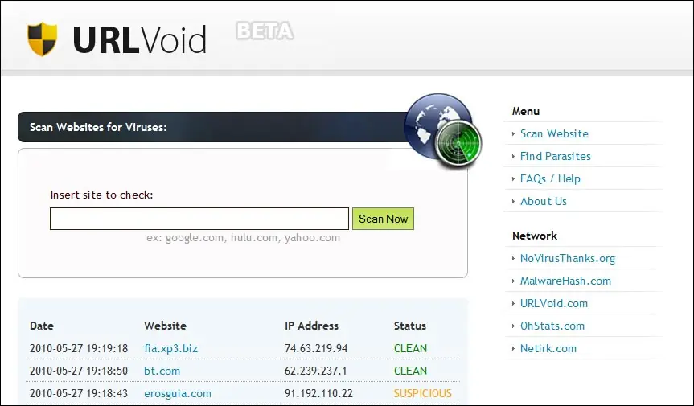Click the Scan Now button
This screenshot has height=406, width=694.
pos(383,219)
